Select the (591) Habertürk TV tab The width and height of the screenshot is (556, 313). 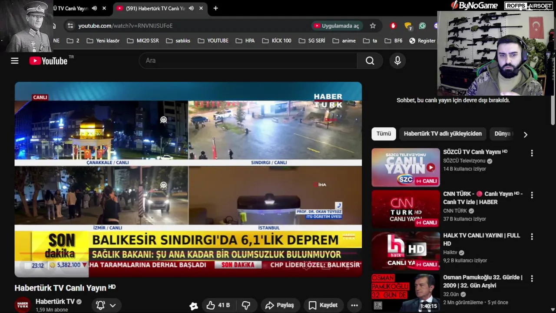pos(156,8)
